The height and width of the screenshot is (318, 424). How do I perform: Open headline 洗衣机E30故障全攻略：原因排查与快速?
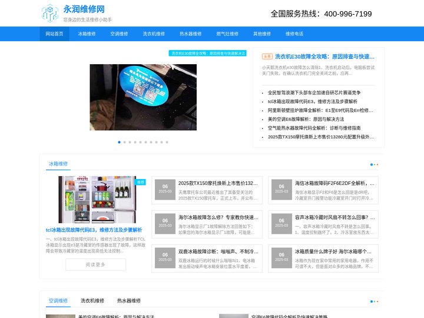[324, 57]
